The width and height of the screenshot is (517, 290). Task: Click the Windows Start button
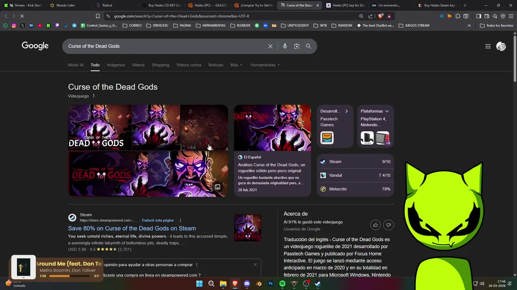pyautogui.click(x=199, y=284)
